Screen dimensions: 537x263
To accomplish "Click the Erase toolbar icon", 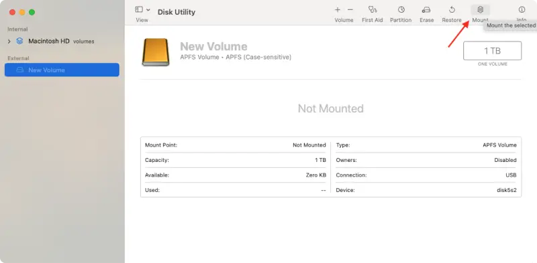I will [426, 9].
